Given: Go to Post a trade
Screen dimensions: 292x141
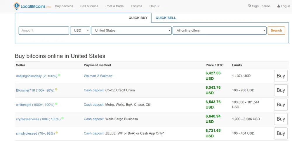Looking at the screenshot, I should coord(114,6).
